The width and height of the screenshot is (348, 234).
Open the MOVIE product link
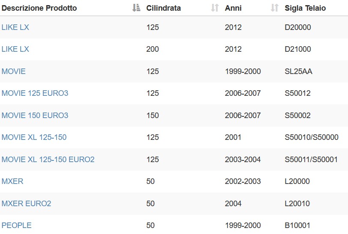[x=14, y=71]
